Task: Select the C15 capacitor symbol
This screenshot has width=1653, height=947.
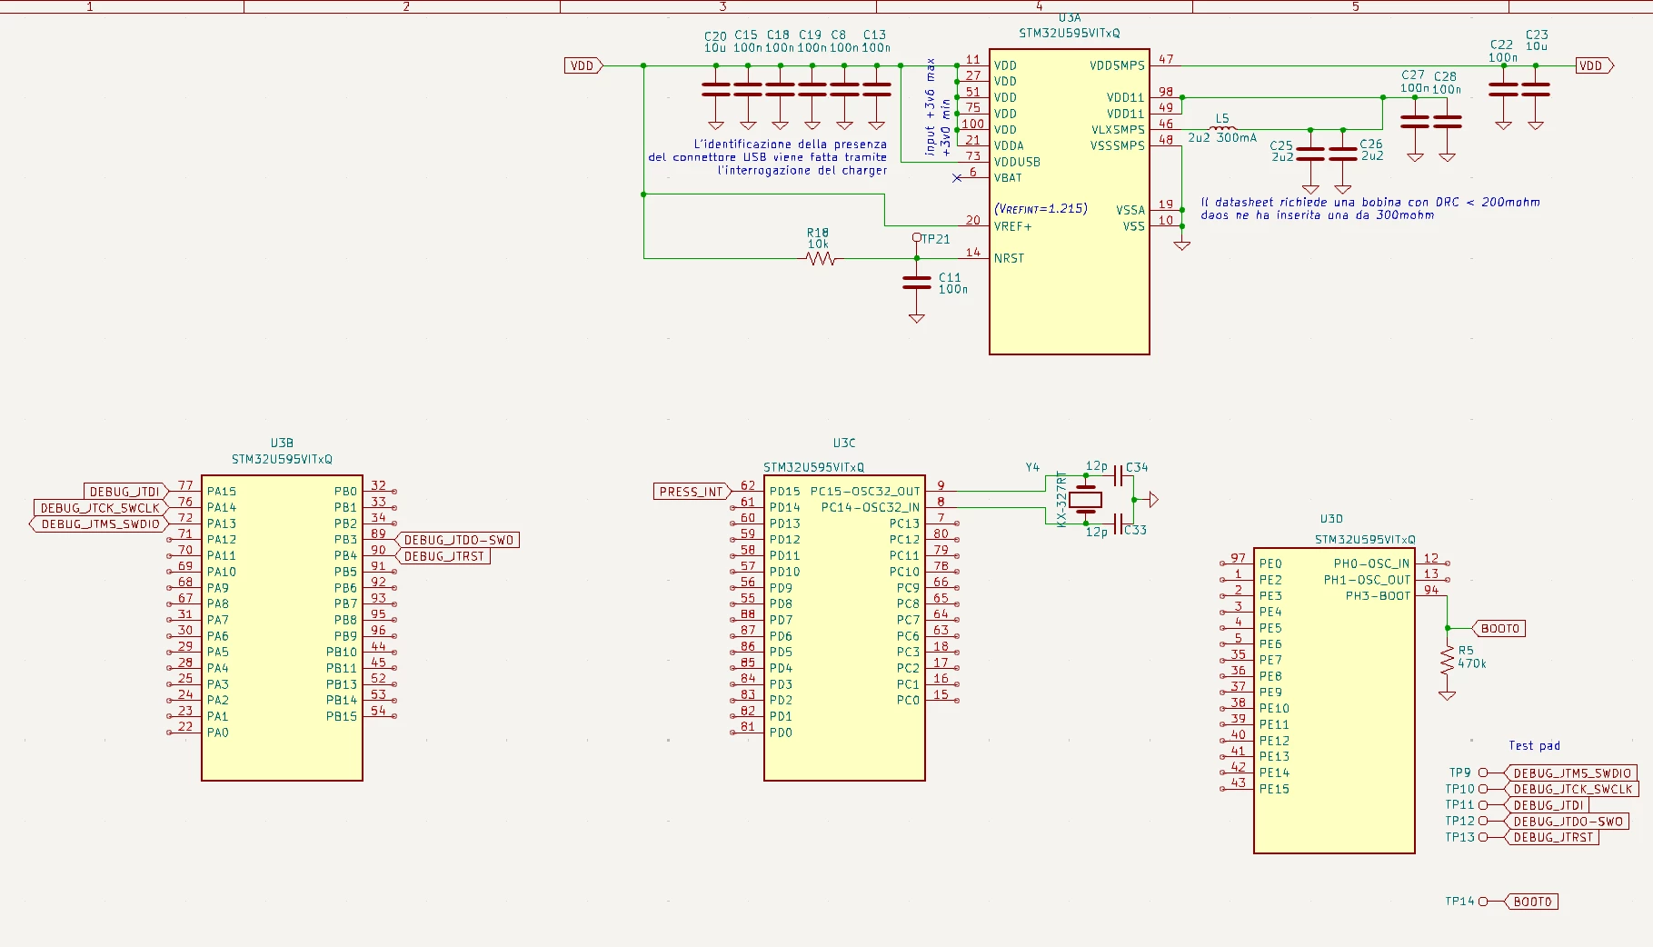Action: click(748, 89)
